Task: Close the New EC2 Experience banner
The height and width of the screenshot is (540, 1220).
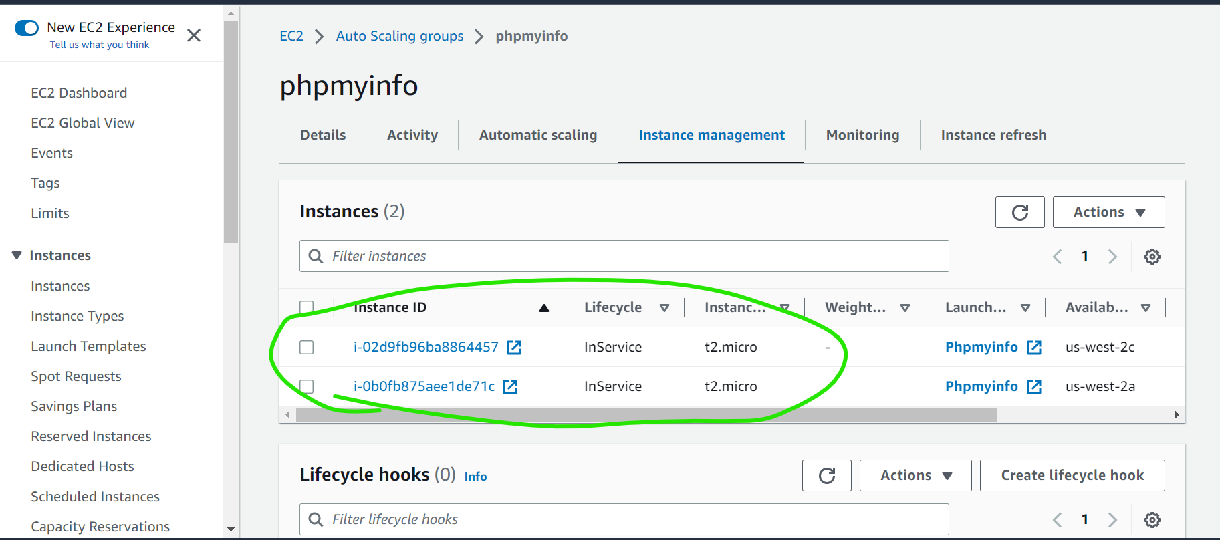Action: tap(194, 35)
